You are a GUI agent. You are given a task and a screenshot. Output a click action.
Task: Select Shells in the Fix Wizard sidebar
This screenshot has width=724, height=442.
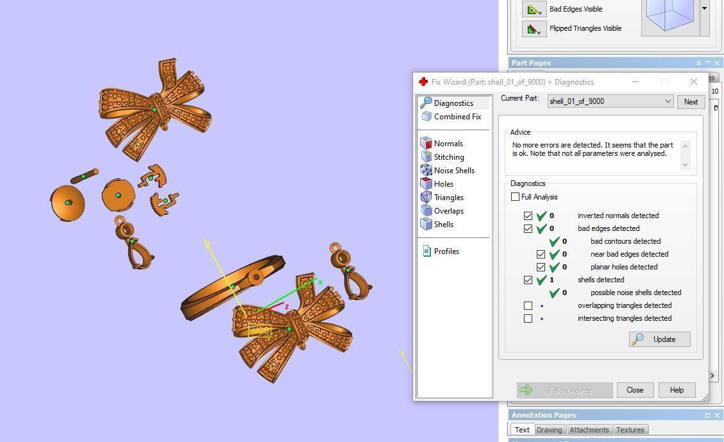443,224
